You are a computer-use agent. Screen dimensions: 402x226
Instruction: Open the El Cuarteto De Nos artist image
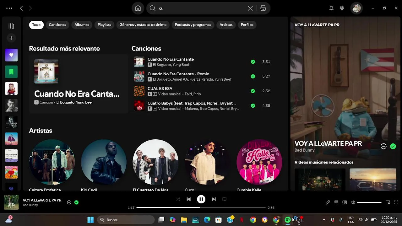(155, 162)
